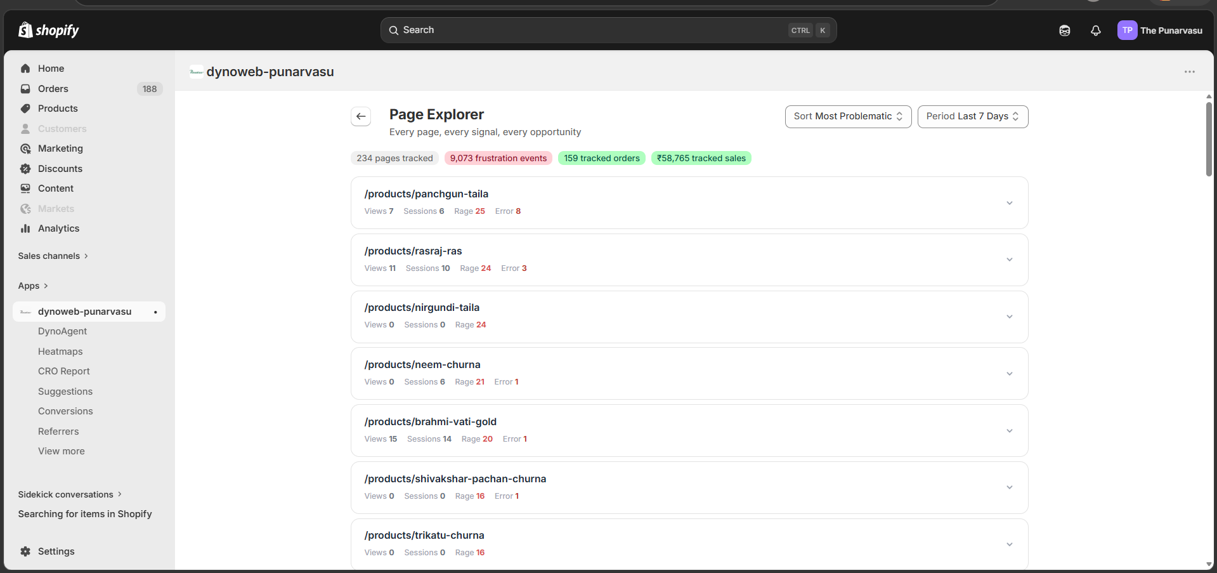Image resolution: width=1217 pixels, height=573 pixels.
Task: Expand the /products/nirgundi-taila row
Action: click(1009, 317)
